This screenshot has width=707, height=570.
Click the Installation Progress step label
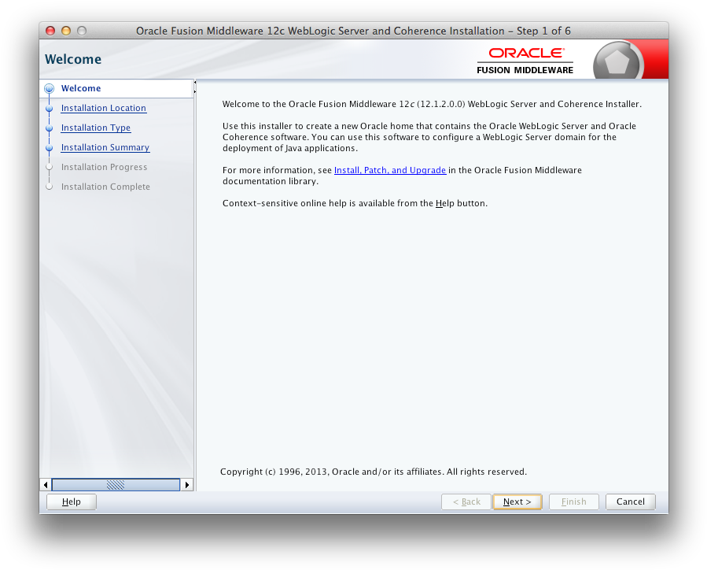[x=104, y=167]
